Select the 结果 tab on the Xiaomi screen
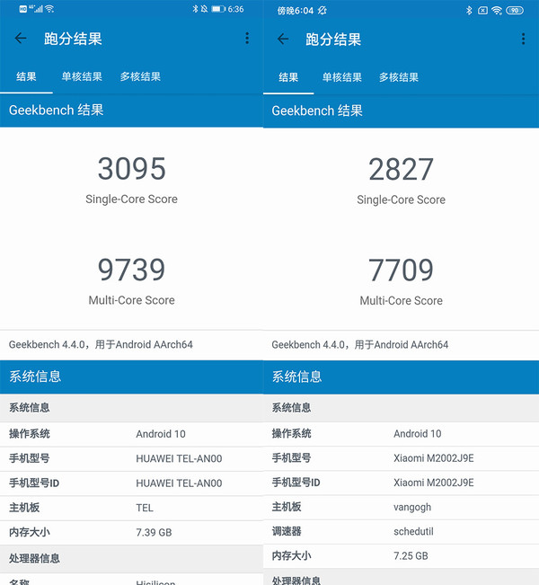 tap(288, 77)
